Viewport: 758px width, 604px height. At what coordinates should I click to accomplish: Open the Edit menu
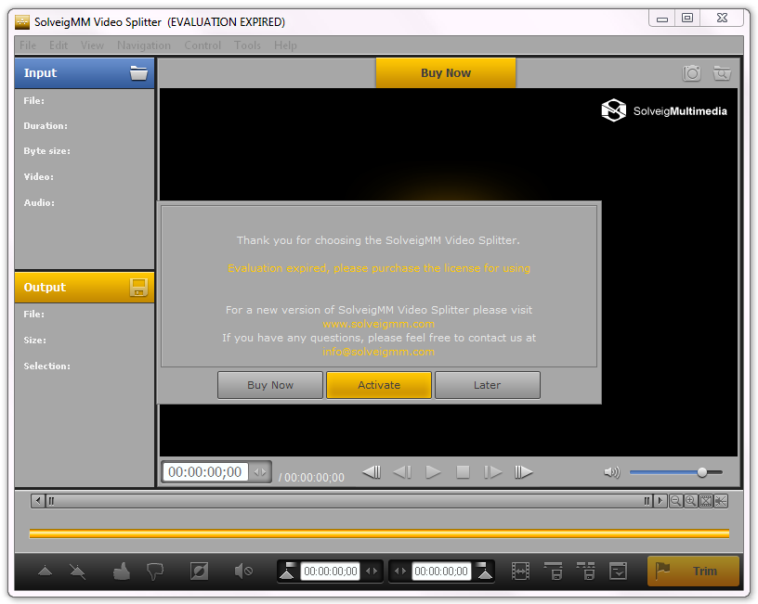click(x=59, y=45)
